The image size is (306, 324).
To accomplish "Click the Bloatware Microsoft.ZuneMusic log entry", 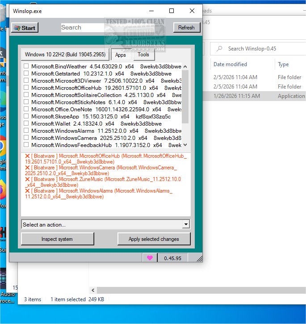I will [103, 182].
